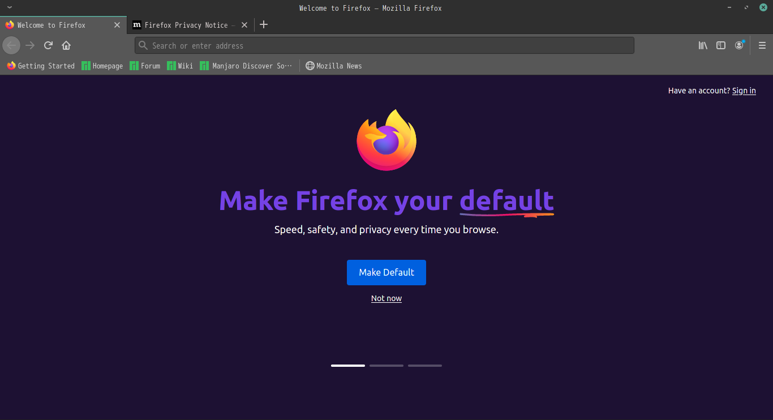773x420 pixels.
Task: Click the Search or enter address field
Action: point(384,45)
